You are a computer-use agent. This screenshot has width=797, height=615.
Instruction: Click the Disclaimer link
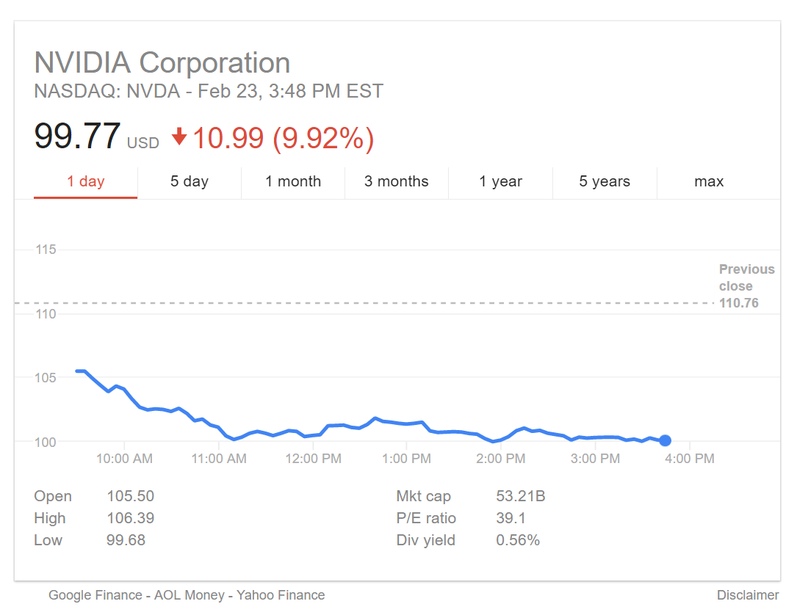[748, 595]
